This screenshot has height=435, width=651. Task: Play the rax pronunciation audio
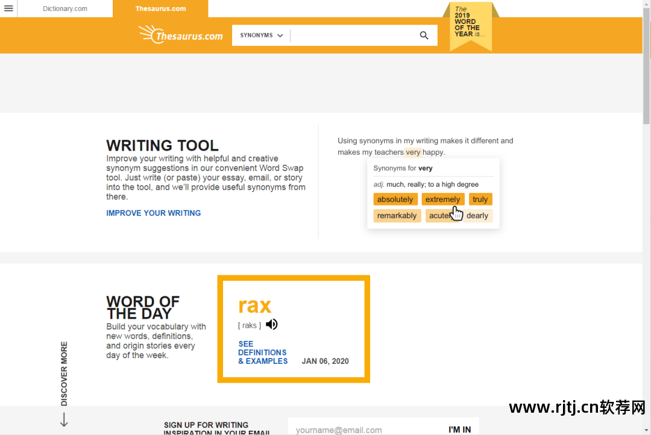click(x=271, y=324)
